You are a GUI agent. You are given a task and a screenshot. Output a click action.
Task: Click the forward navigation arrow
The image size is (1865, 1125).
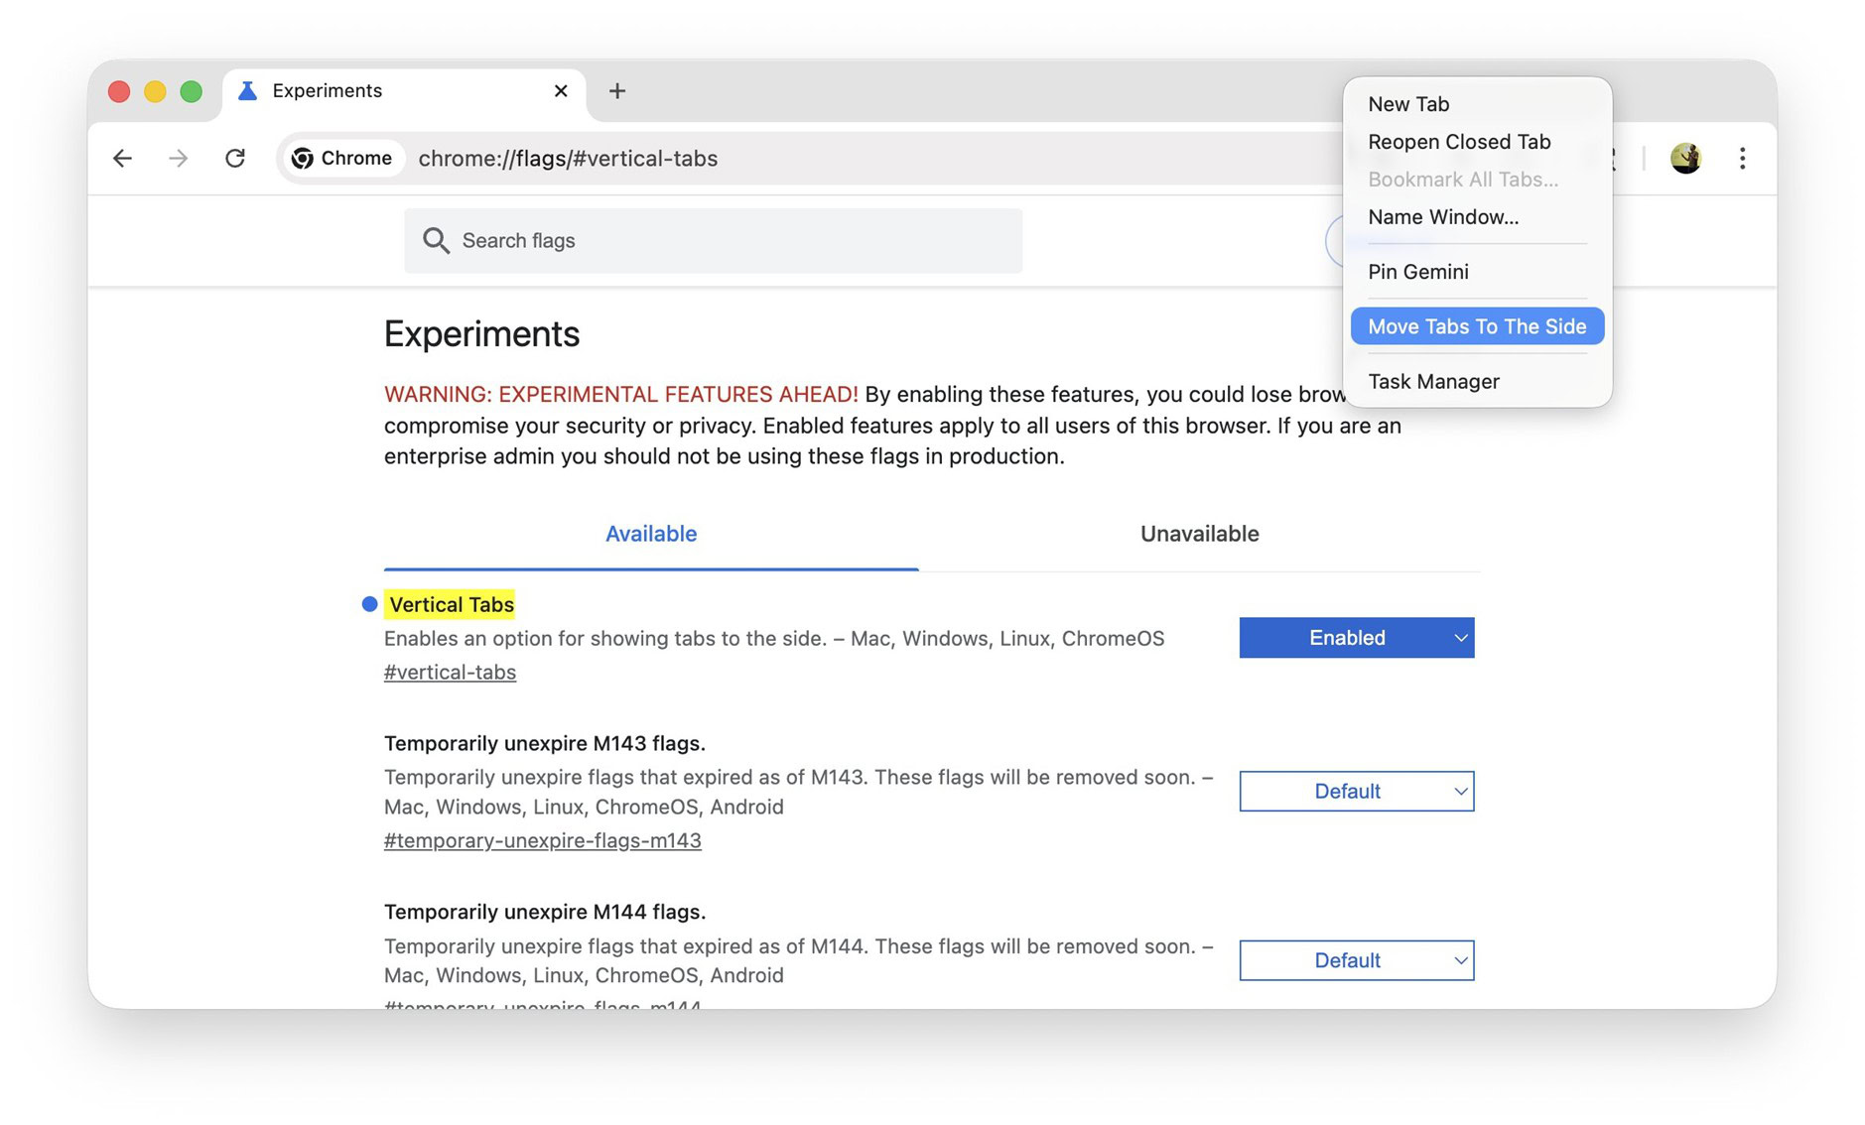pos(178,158)
